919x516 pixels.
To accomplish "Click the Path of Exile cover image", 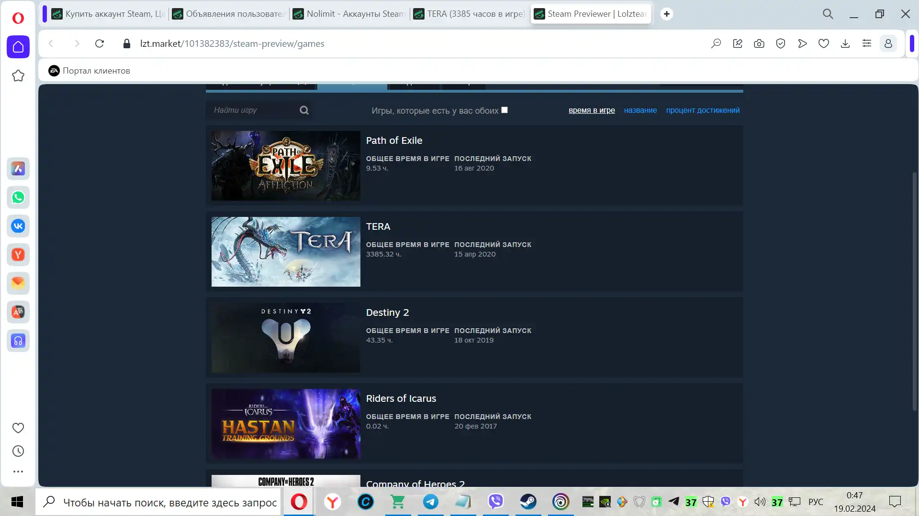I will (286, 166).
